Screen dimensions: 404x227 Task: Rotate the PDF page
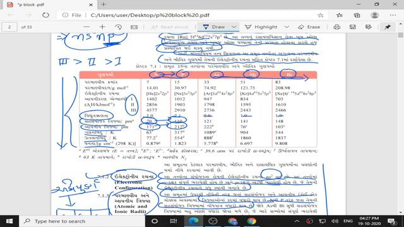point(118,26)
